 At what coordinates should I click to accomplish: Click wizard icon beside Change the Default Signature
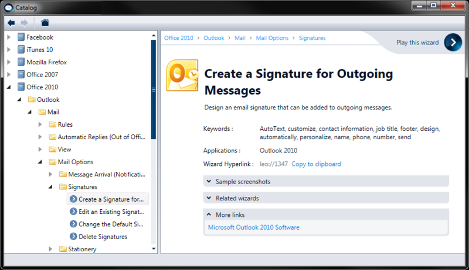click(x=73, y=224)
